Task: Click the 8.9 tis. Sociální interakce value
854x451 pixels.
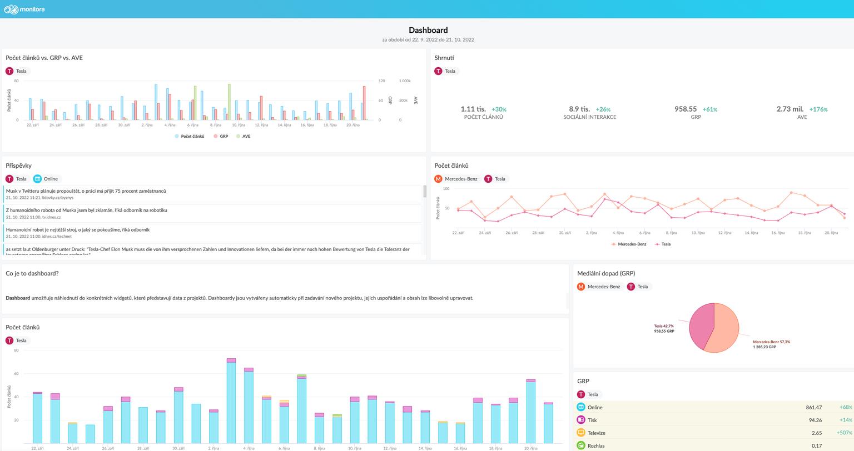Action: tap(579, 109)
